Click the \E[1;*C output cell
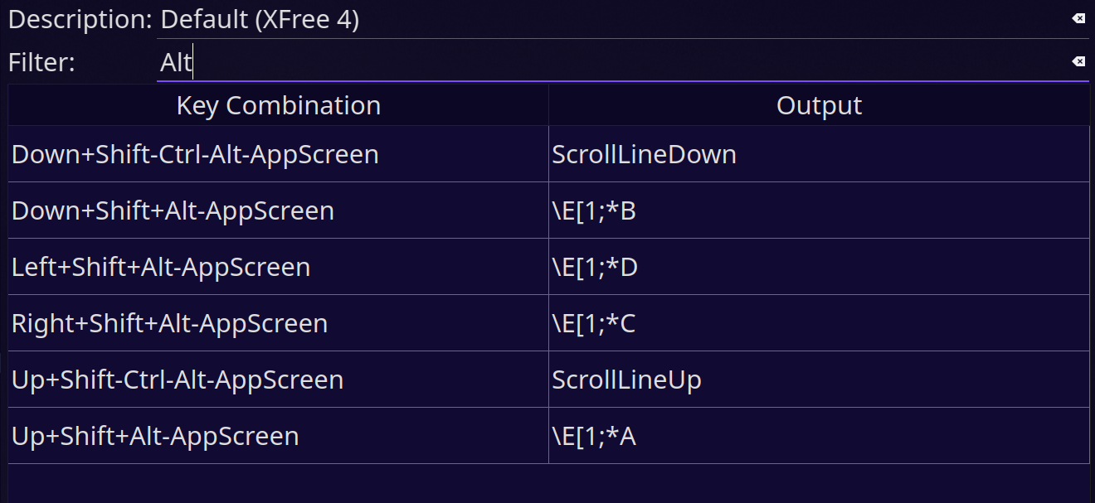This screenshot has width=1095, height=503. [x=819, y=323]
